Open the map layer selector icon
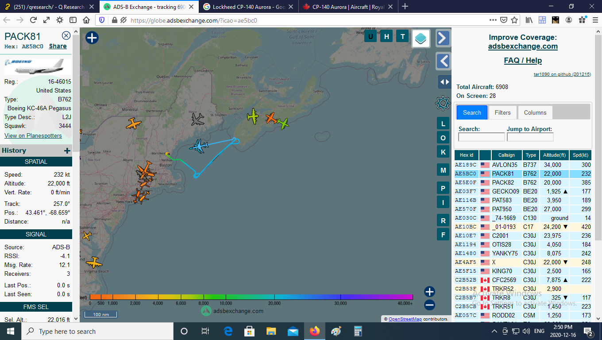Viewport: 602px width, 340px height. [x=421, y=38]
